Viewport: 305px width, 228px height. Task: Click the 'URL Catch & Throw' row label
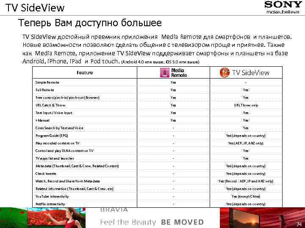(50, 105)
